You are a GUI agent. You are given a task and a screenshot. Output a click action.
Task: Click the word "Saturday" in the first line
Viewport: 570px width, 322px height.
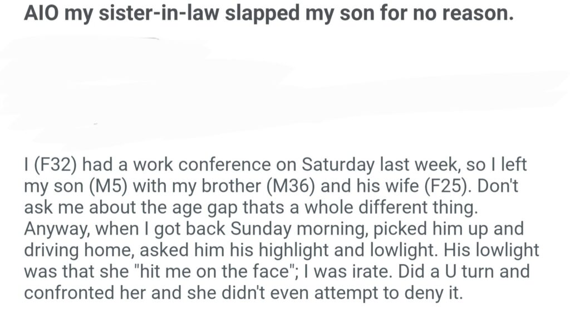click(x=346, y=165)
